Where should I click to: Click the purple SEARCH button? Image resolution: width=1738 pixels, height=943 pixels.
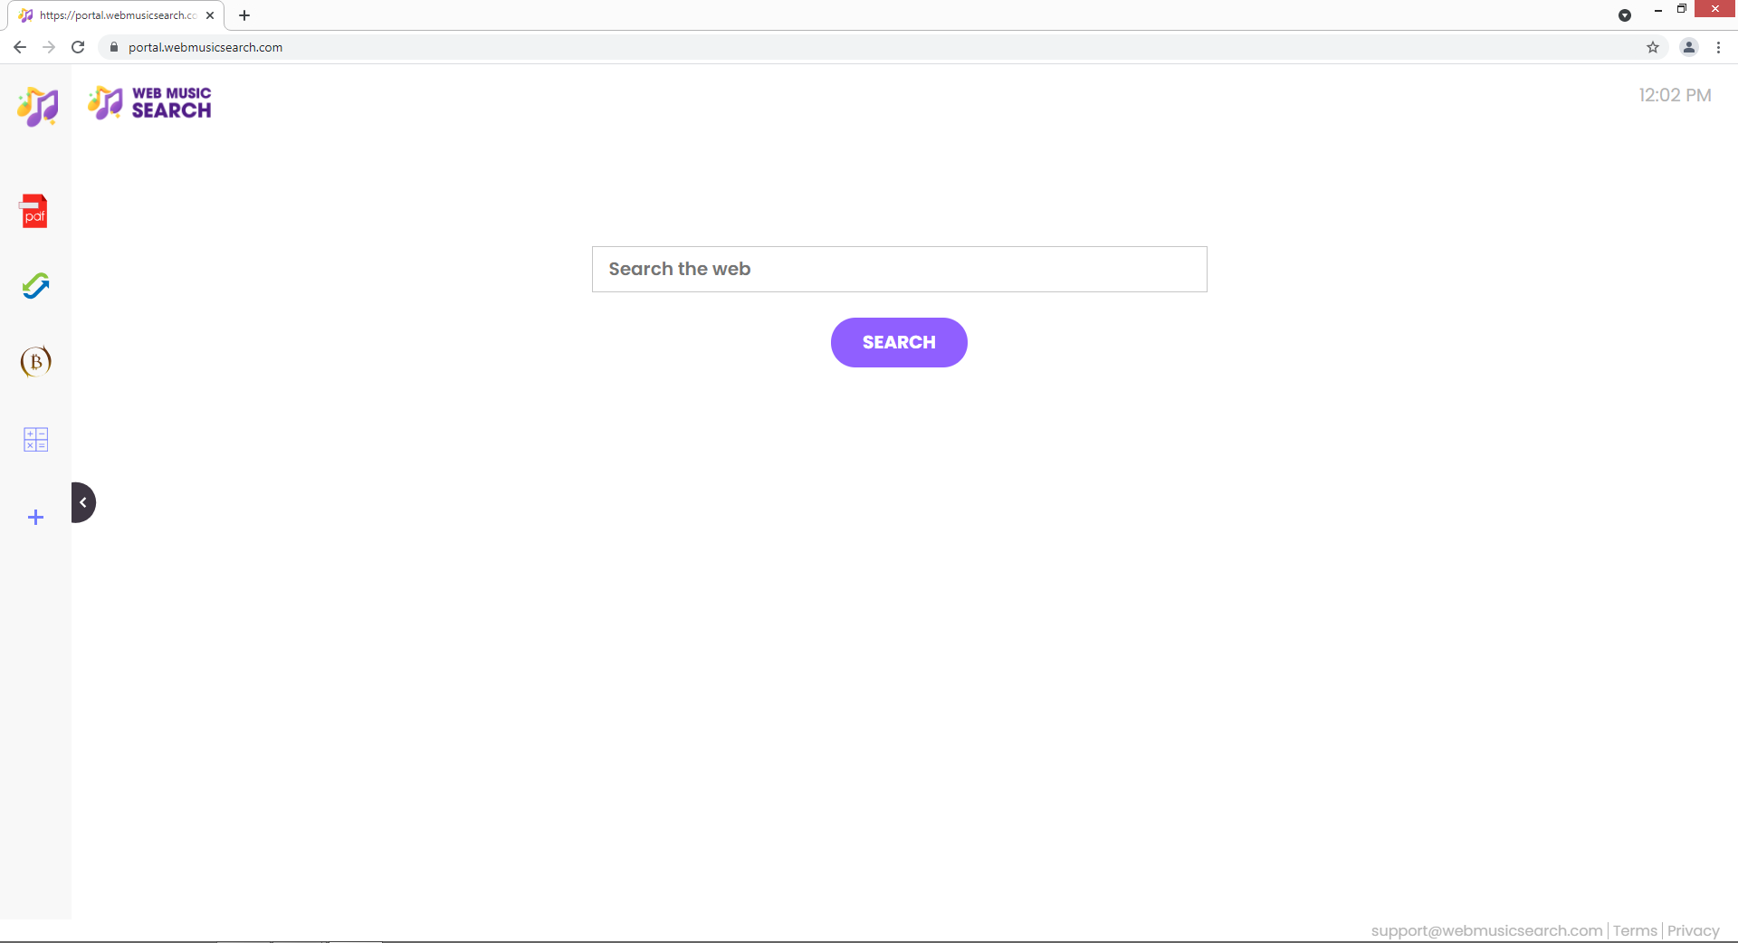coord(899,342)
